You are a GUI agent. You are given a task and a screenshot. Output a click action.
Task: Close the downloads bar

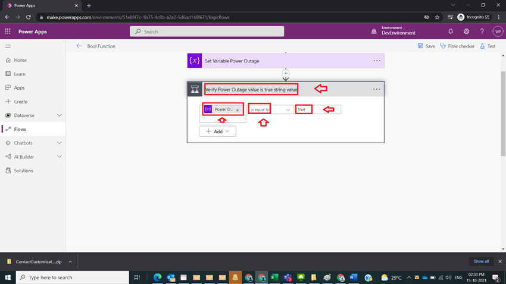500,261
